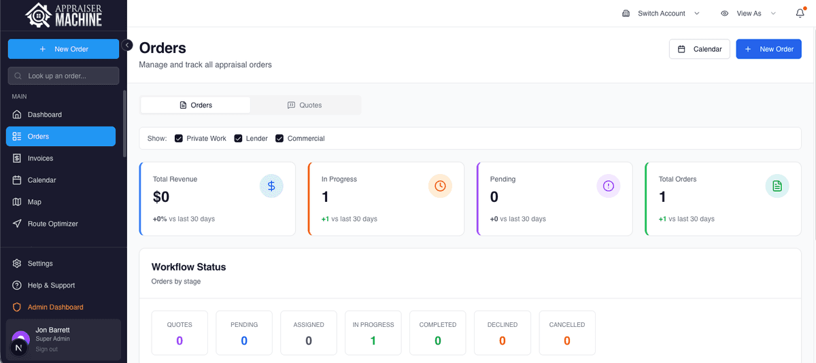Click the Calendar button in header
Screen dimensions: 816x363
click(700, 49)
